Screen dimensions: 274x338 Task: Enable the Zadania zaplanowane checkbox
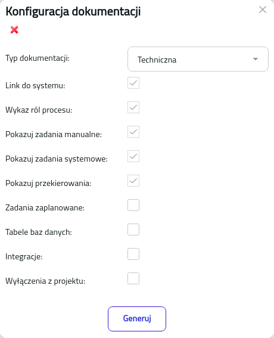click(x=133, y=205)
